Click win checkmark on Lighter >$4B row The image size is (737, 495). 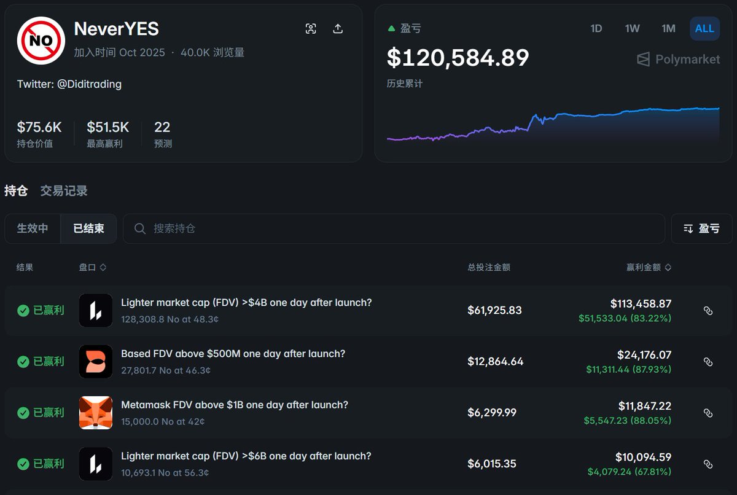click(x=23, y=311)
